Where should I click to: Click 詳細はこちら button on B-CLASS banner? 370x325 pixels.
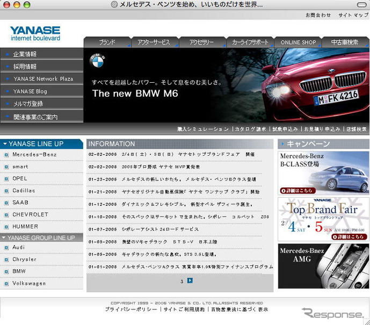tap(298, 191)
